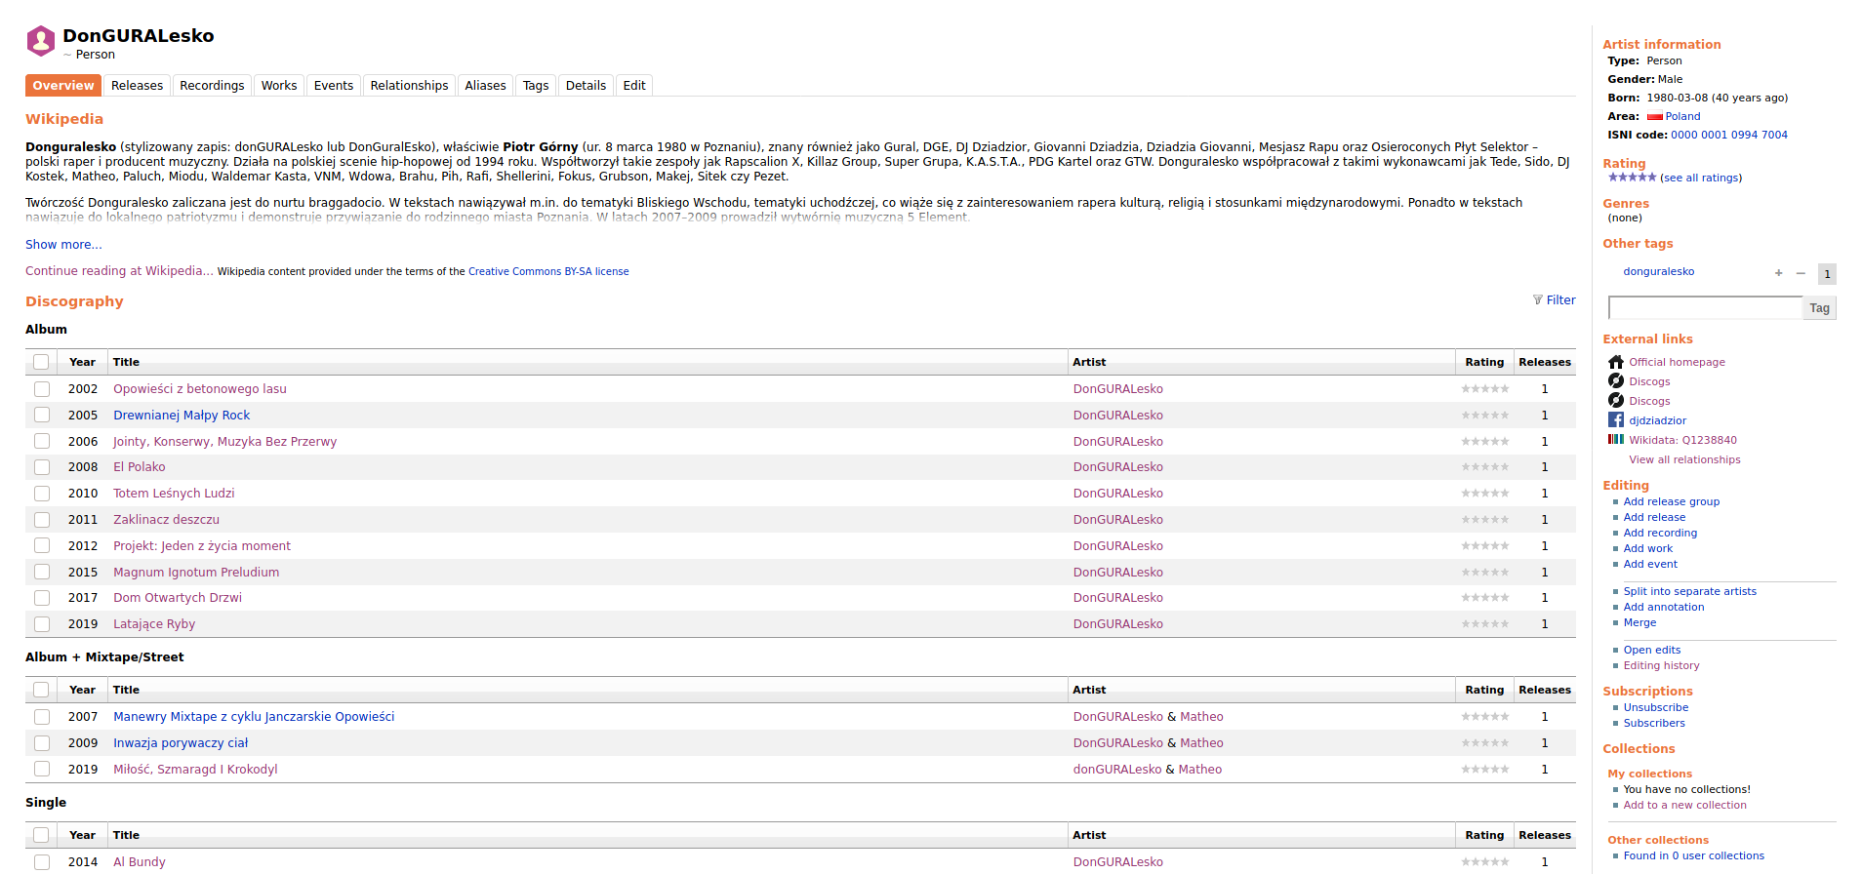Open the Tags tab
1862x874 pixels.
point(536,86)
